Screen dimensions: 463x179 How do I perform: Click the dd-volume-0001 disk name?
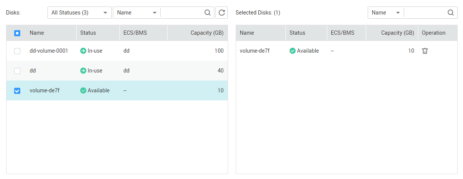(x=49, y=51)
